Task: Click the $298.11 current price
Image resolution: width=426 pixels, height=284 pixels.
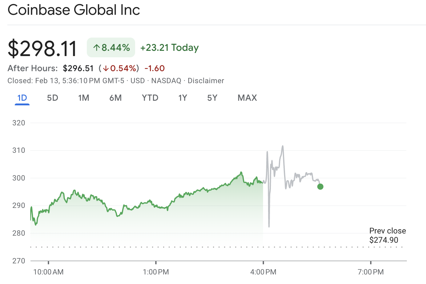Action: click(x=42, y=47)
